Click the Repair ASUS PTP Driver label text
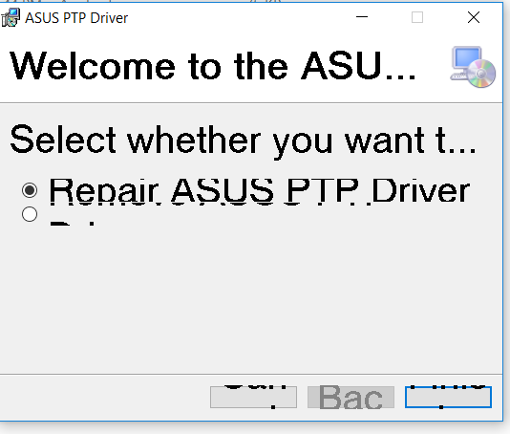This screenshot has height=434, width=510. tap(259, 191)
